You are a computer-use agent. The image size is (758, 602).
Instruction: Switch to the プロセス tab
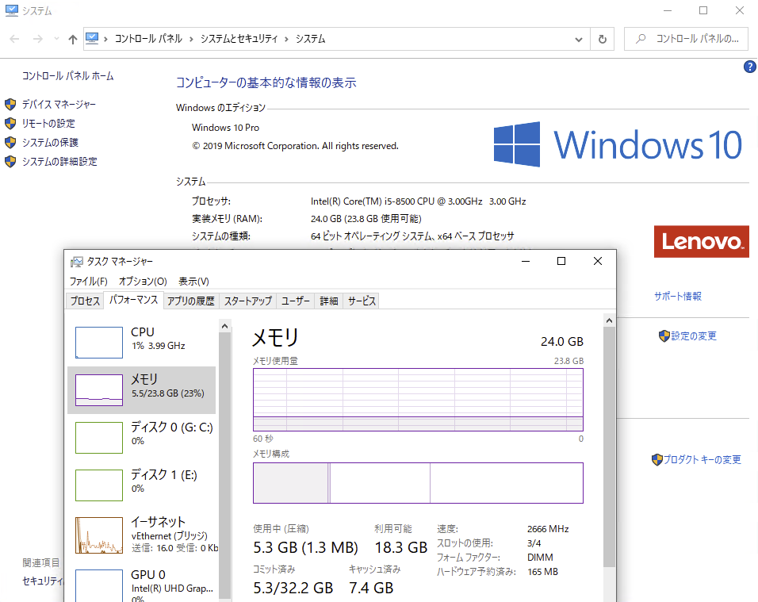85,301
